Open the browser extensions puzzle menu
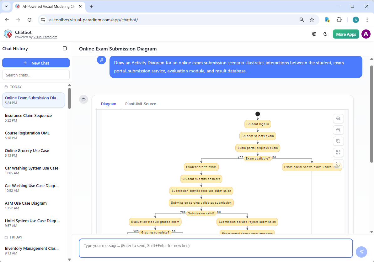The image size is (374, 262). [x=339, y=19]
